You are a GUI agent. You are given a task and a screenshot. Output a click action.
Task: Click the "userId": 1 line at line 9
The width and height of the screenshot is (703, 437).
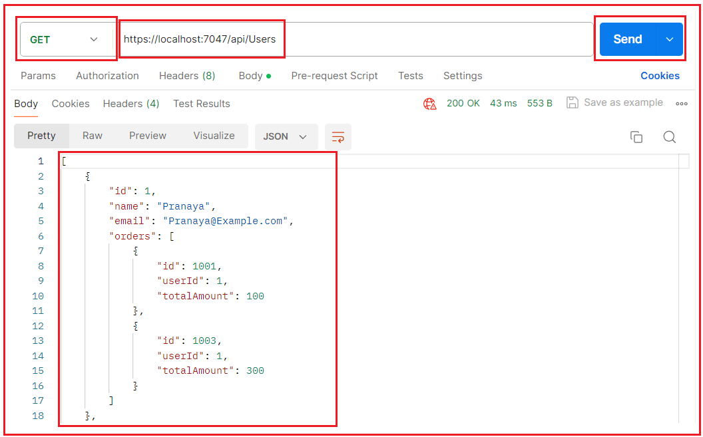(192, 281)
